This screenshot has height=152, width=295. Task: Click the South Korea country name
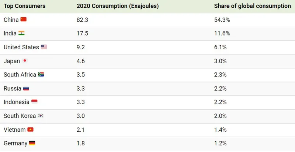coord(20,116)
